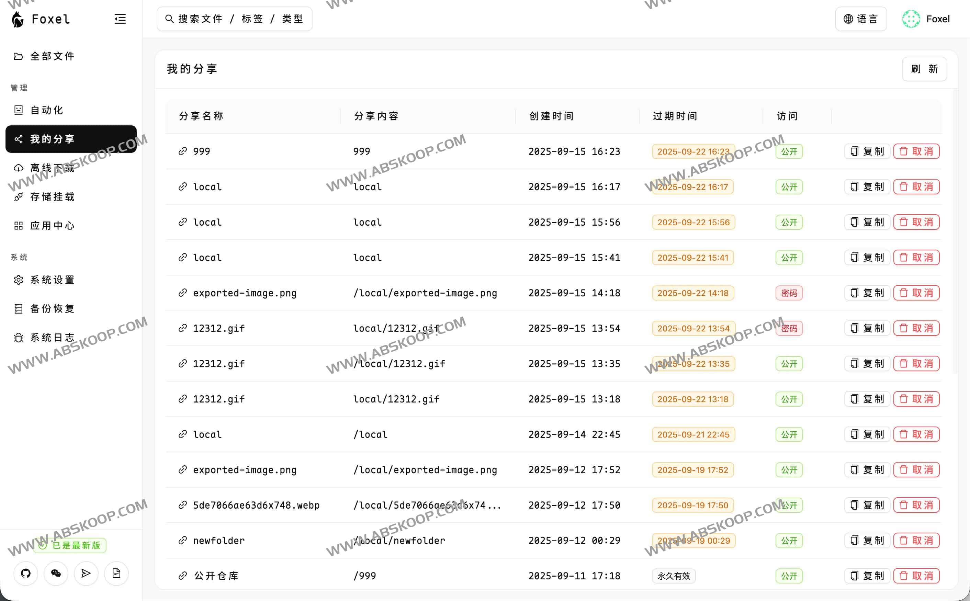Click the 已是最新版 version badge
This screenshot has width=970, height=601.
click(x=70, y=545)
